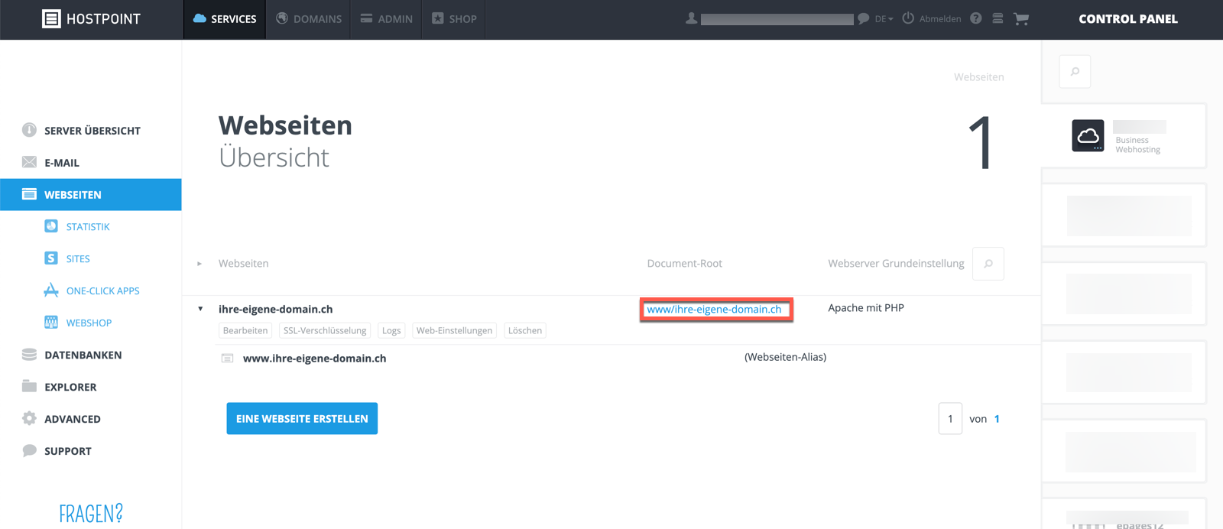Screen dimensions: 1223x529
Task: Click the Fragen? help text
Action: pos(91,514)
